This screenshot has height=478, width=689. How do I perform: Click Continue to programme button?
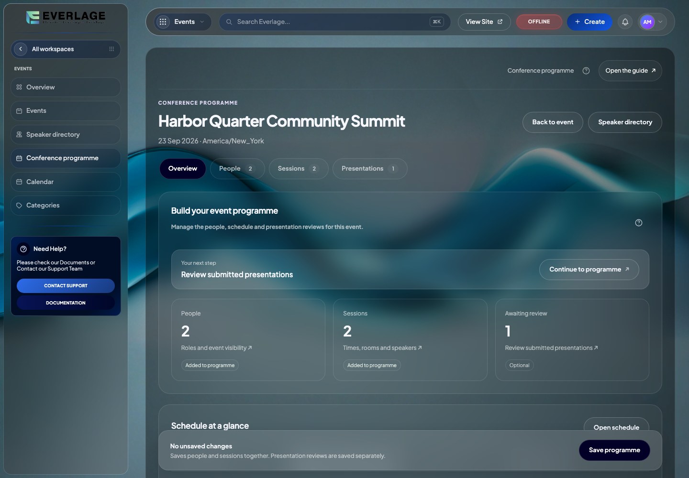(x=589, y=270)
